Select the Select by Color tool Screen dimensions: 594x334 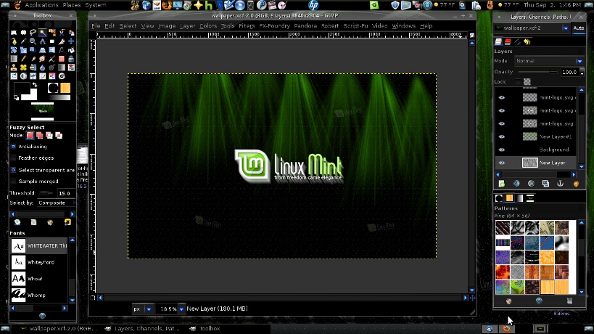click(x=52, y=33)
